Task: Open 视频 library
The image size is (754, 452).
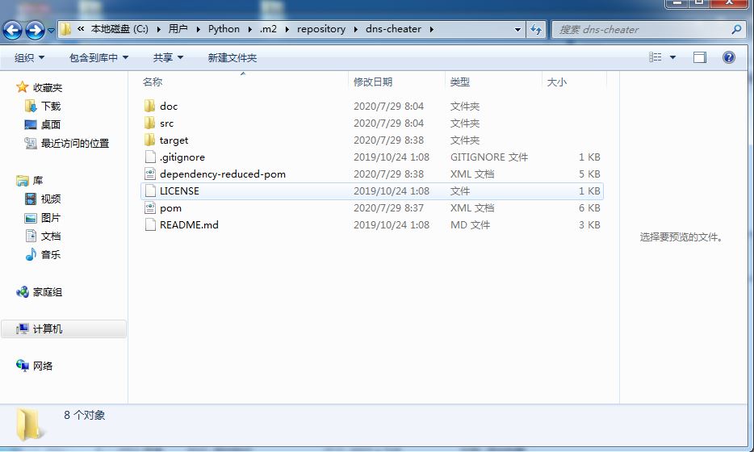Action: click(51, 199)
